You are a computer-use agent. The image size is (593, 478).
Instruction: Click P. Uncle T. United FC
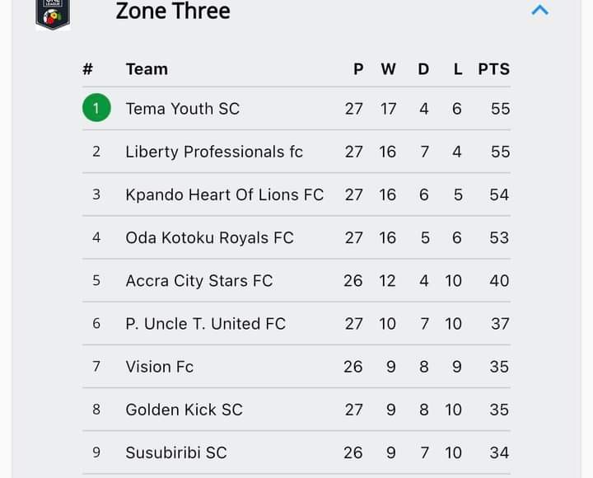pos(205,324)
